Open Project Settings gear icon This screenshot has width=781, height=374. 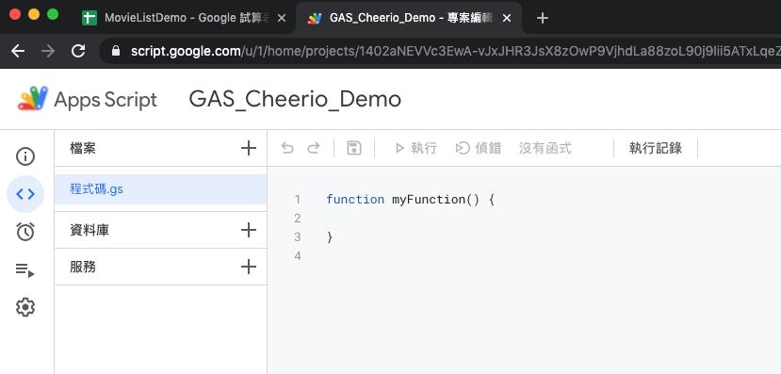pos(25,307)
